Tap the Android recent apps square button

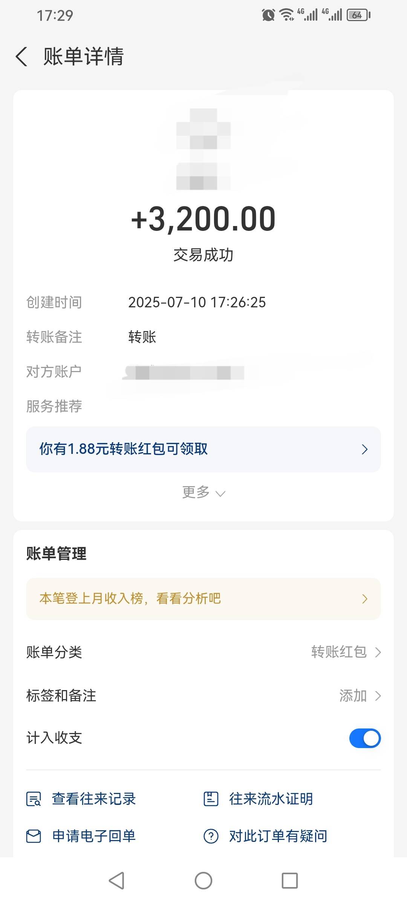tap(290, 881)
